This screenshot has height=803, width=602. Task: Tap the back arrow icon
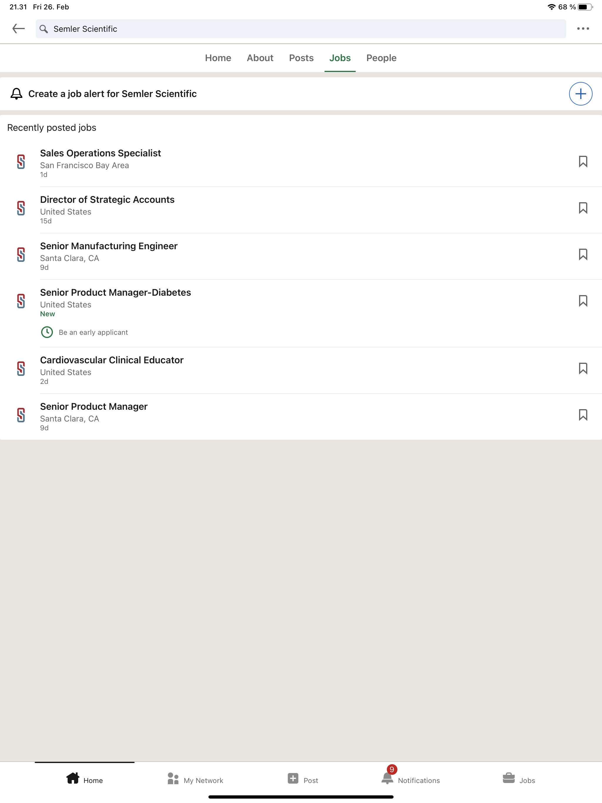click(19, 29)
